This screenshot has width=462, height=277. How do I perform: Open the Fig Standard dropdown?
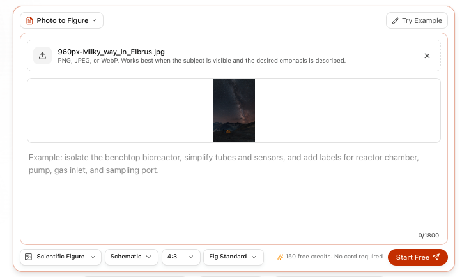pyautogui.click(x=233, y=257)
